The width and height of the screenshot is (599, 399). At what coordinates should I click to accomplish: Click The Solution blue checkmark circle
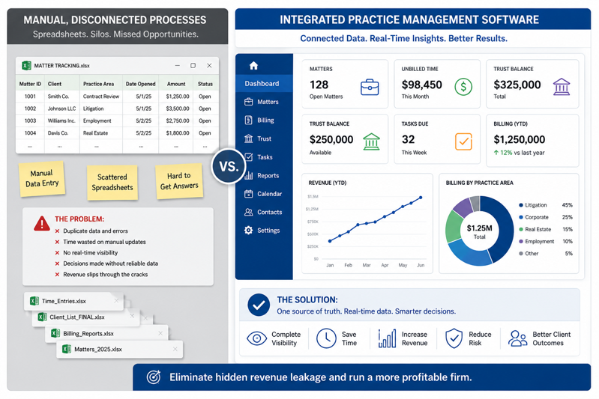(x=259, y=305)
